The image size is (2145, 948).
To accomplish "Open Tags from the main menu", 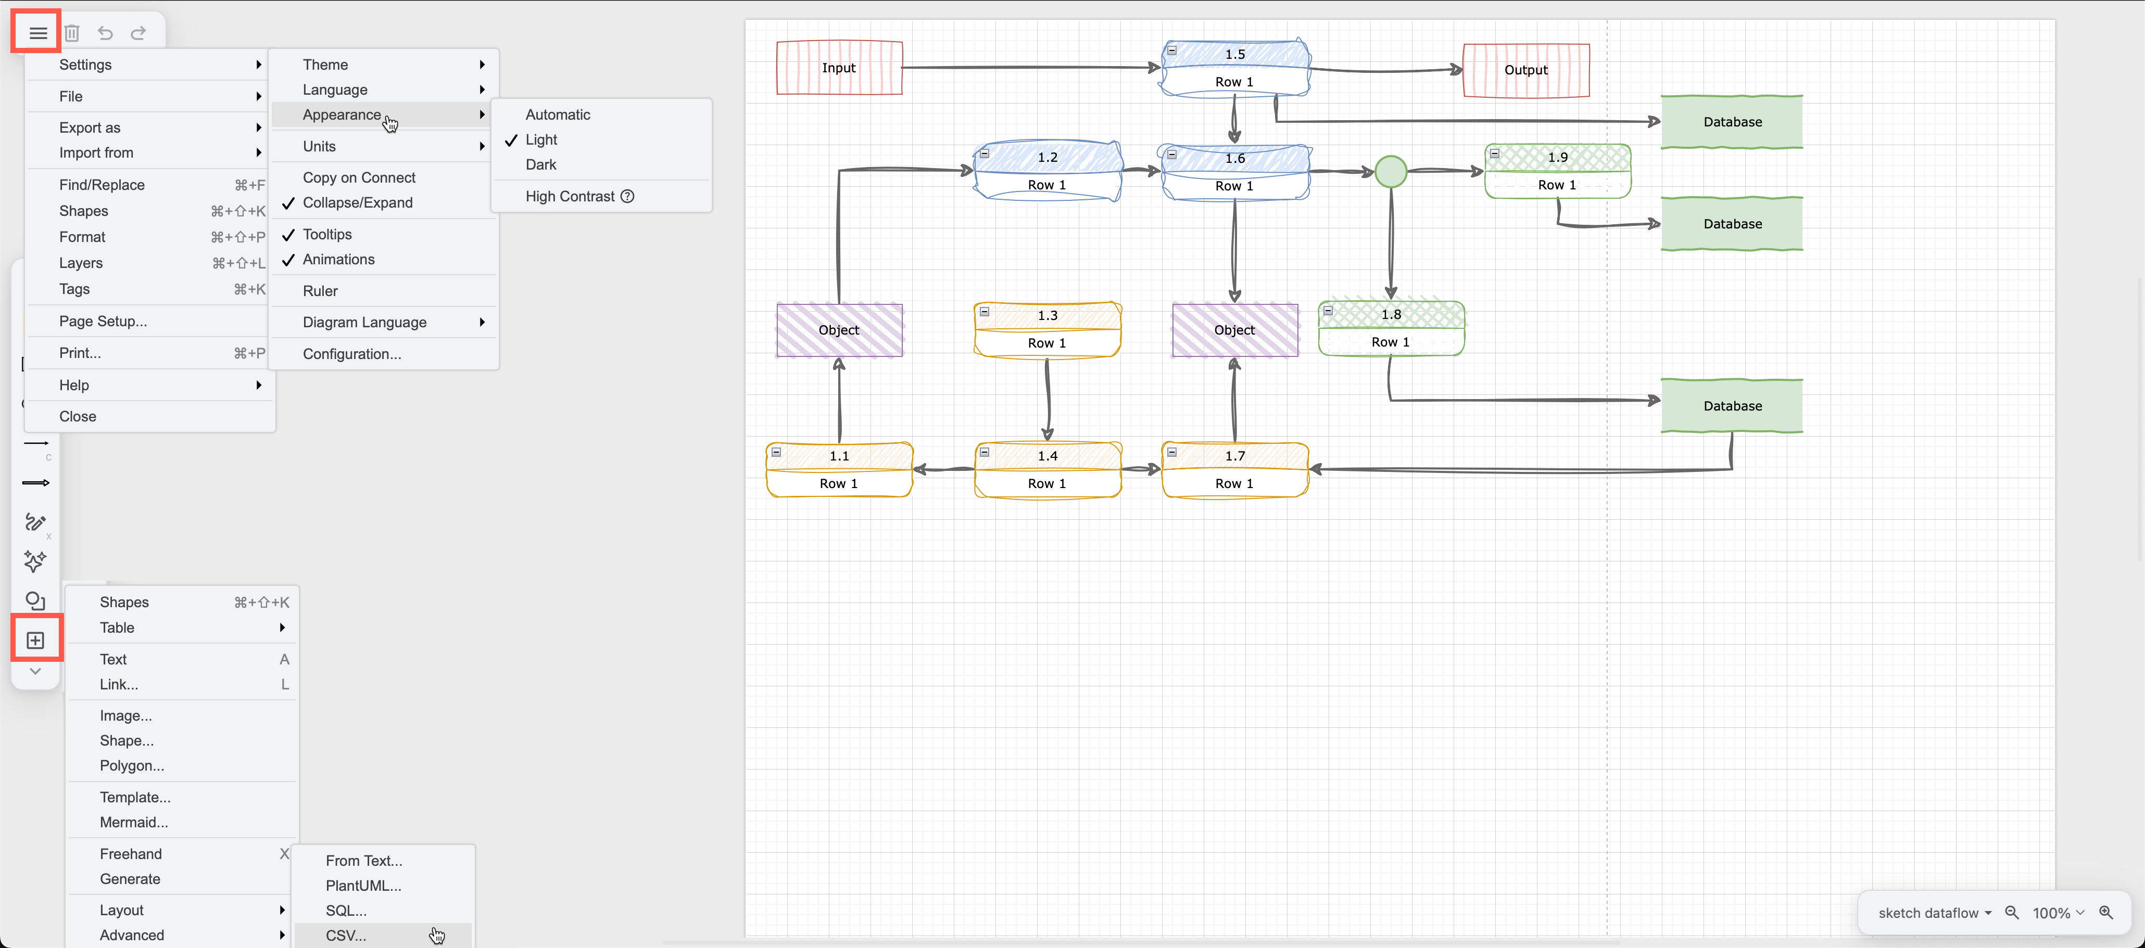I will 150,289.
